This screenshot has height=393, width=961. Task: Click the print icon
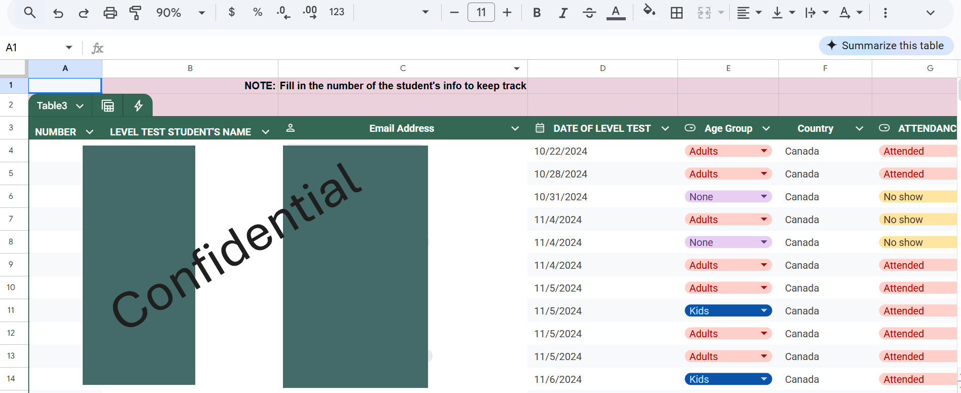[110, 13]
